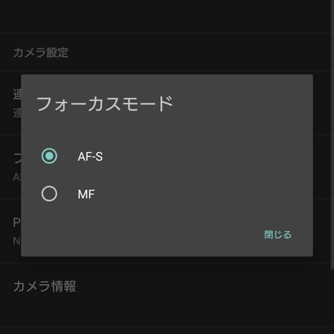The width and height of the screenshot is (334, 334).
Task: Open the カメラ情報 row
Action: point(44,286)
